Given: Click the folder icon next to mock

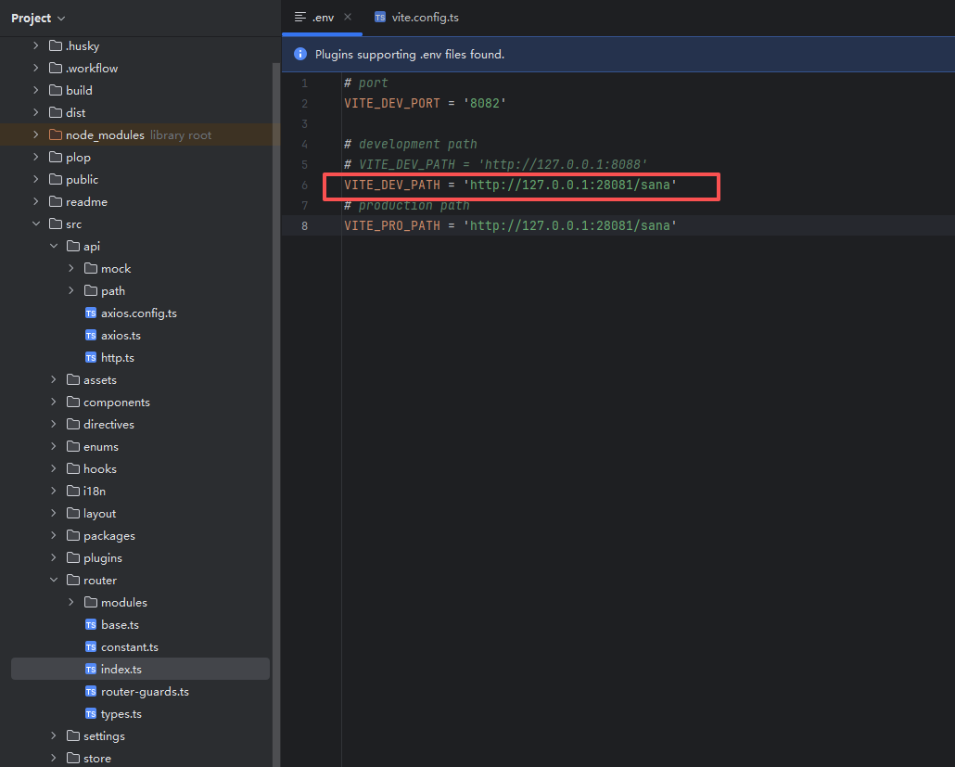Looking at the screenshot, I should 91,269.
